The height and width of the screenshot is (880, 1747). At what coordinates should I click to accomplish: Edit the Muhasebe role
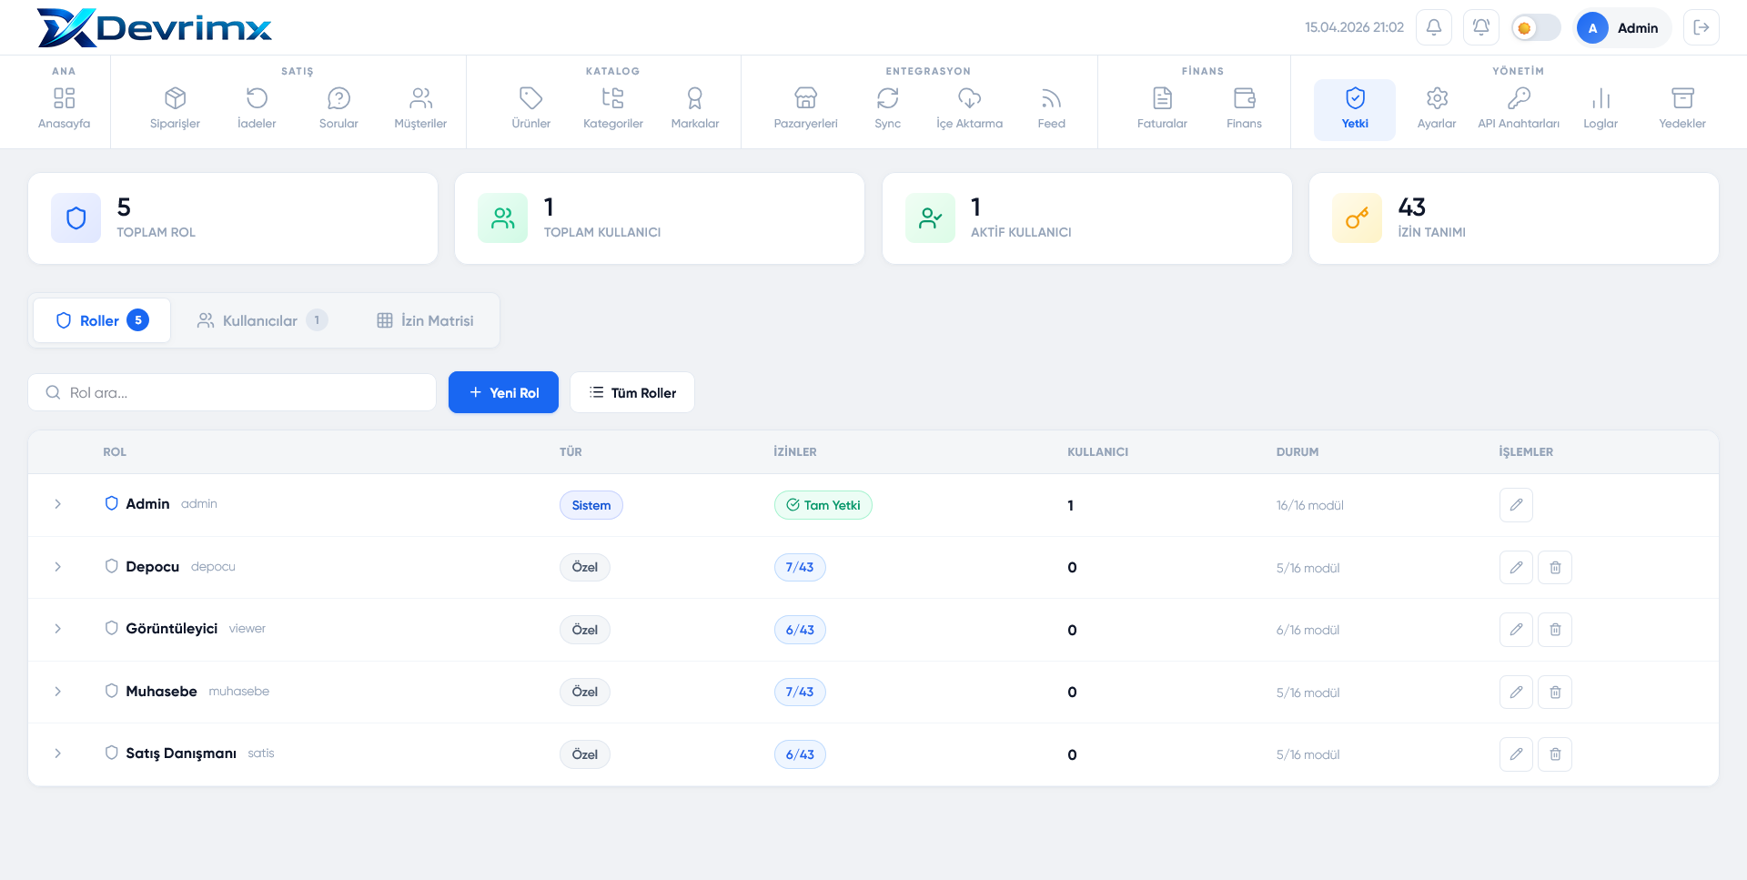point(1516,693)
